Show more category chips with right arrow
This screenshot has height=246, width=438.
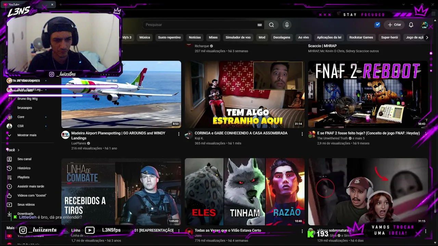pyautogui.click(x=427, y=38)
